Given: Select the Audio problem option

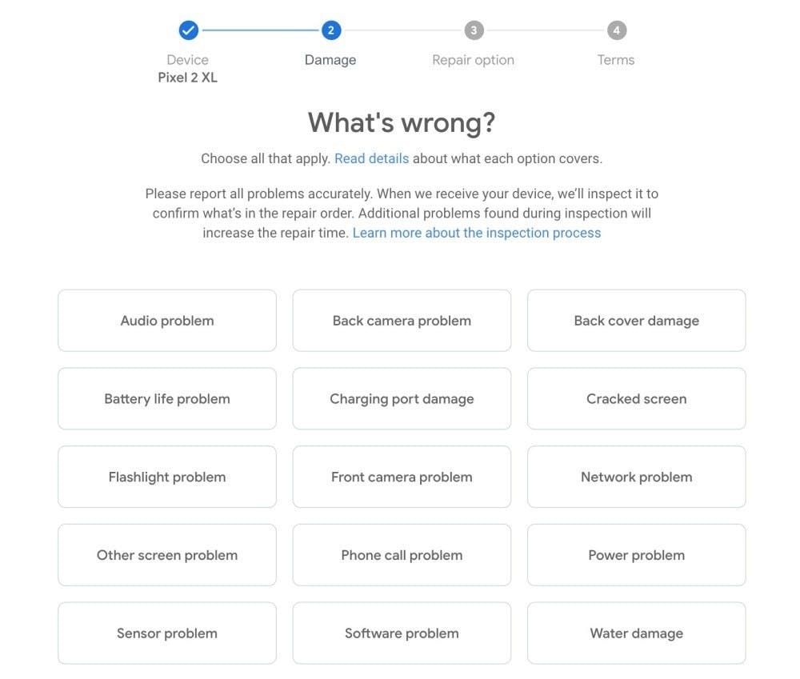Looking at the screenshot, I should click(167, 321).
